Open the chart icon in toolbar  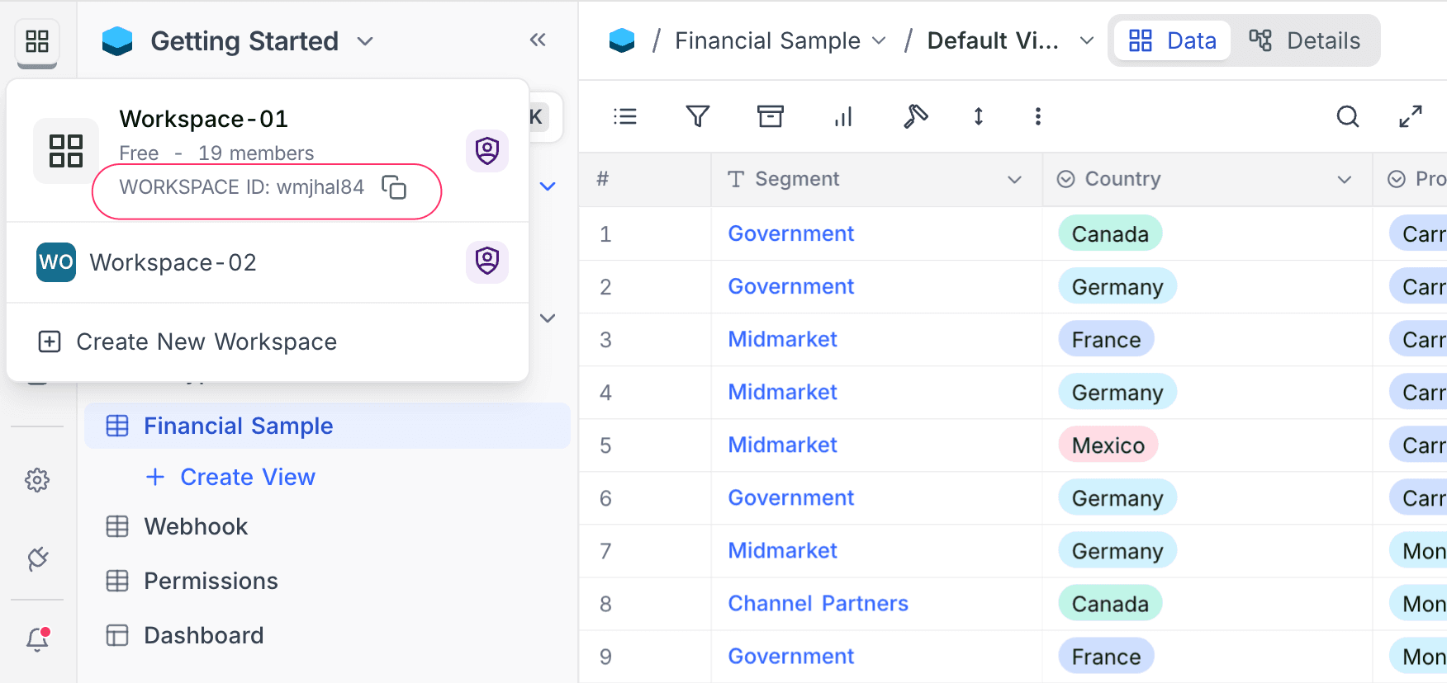point(842,116)
